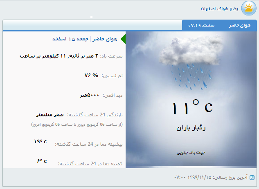Click the نم نسبی humidity value 76%
This screenshot has height=189, width=259.
(91, 76)
